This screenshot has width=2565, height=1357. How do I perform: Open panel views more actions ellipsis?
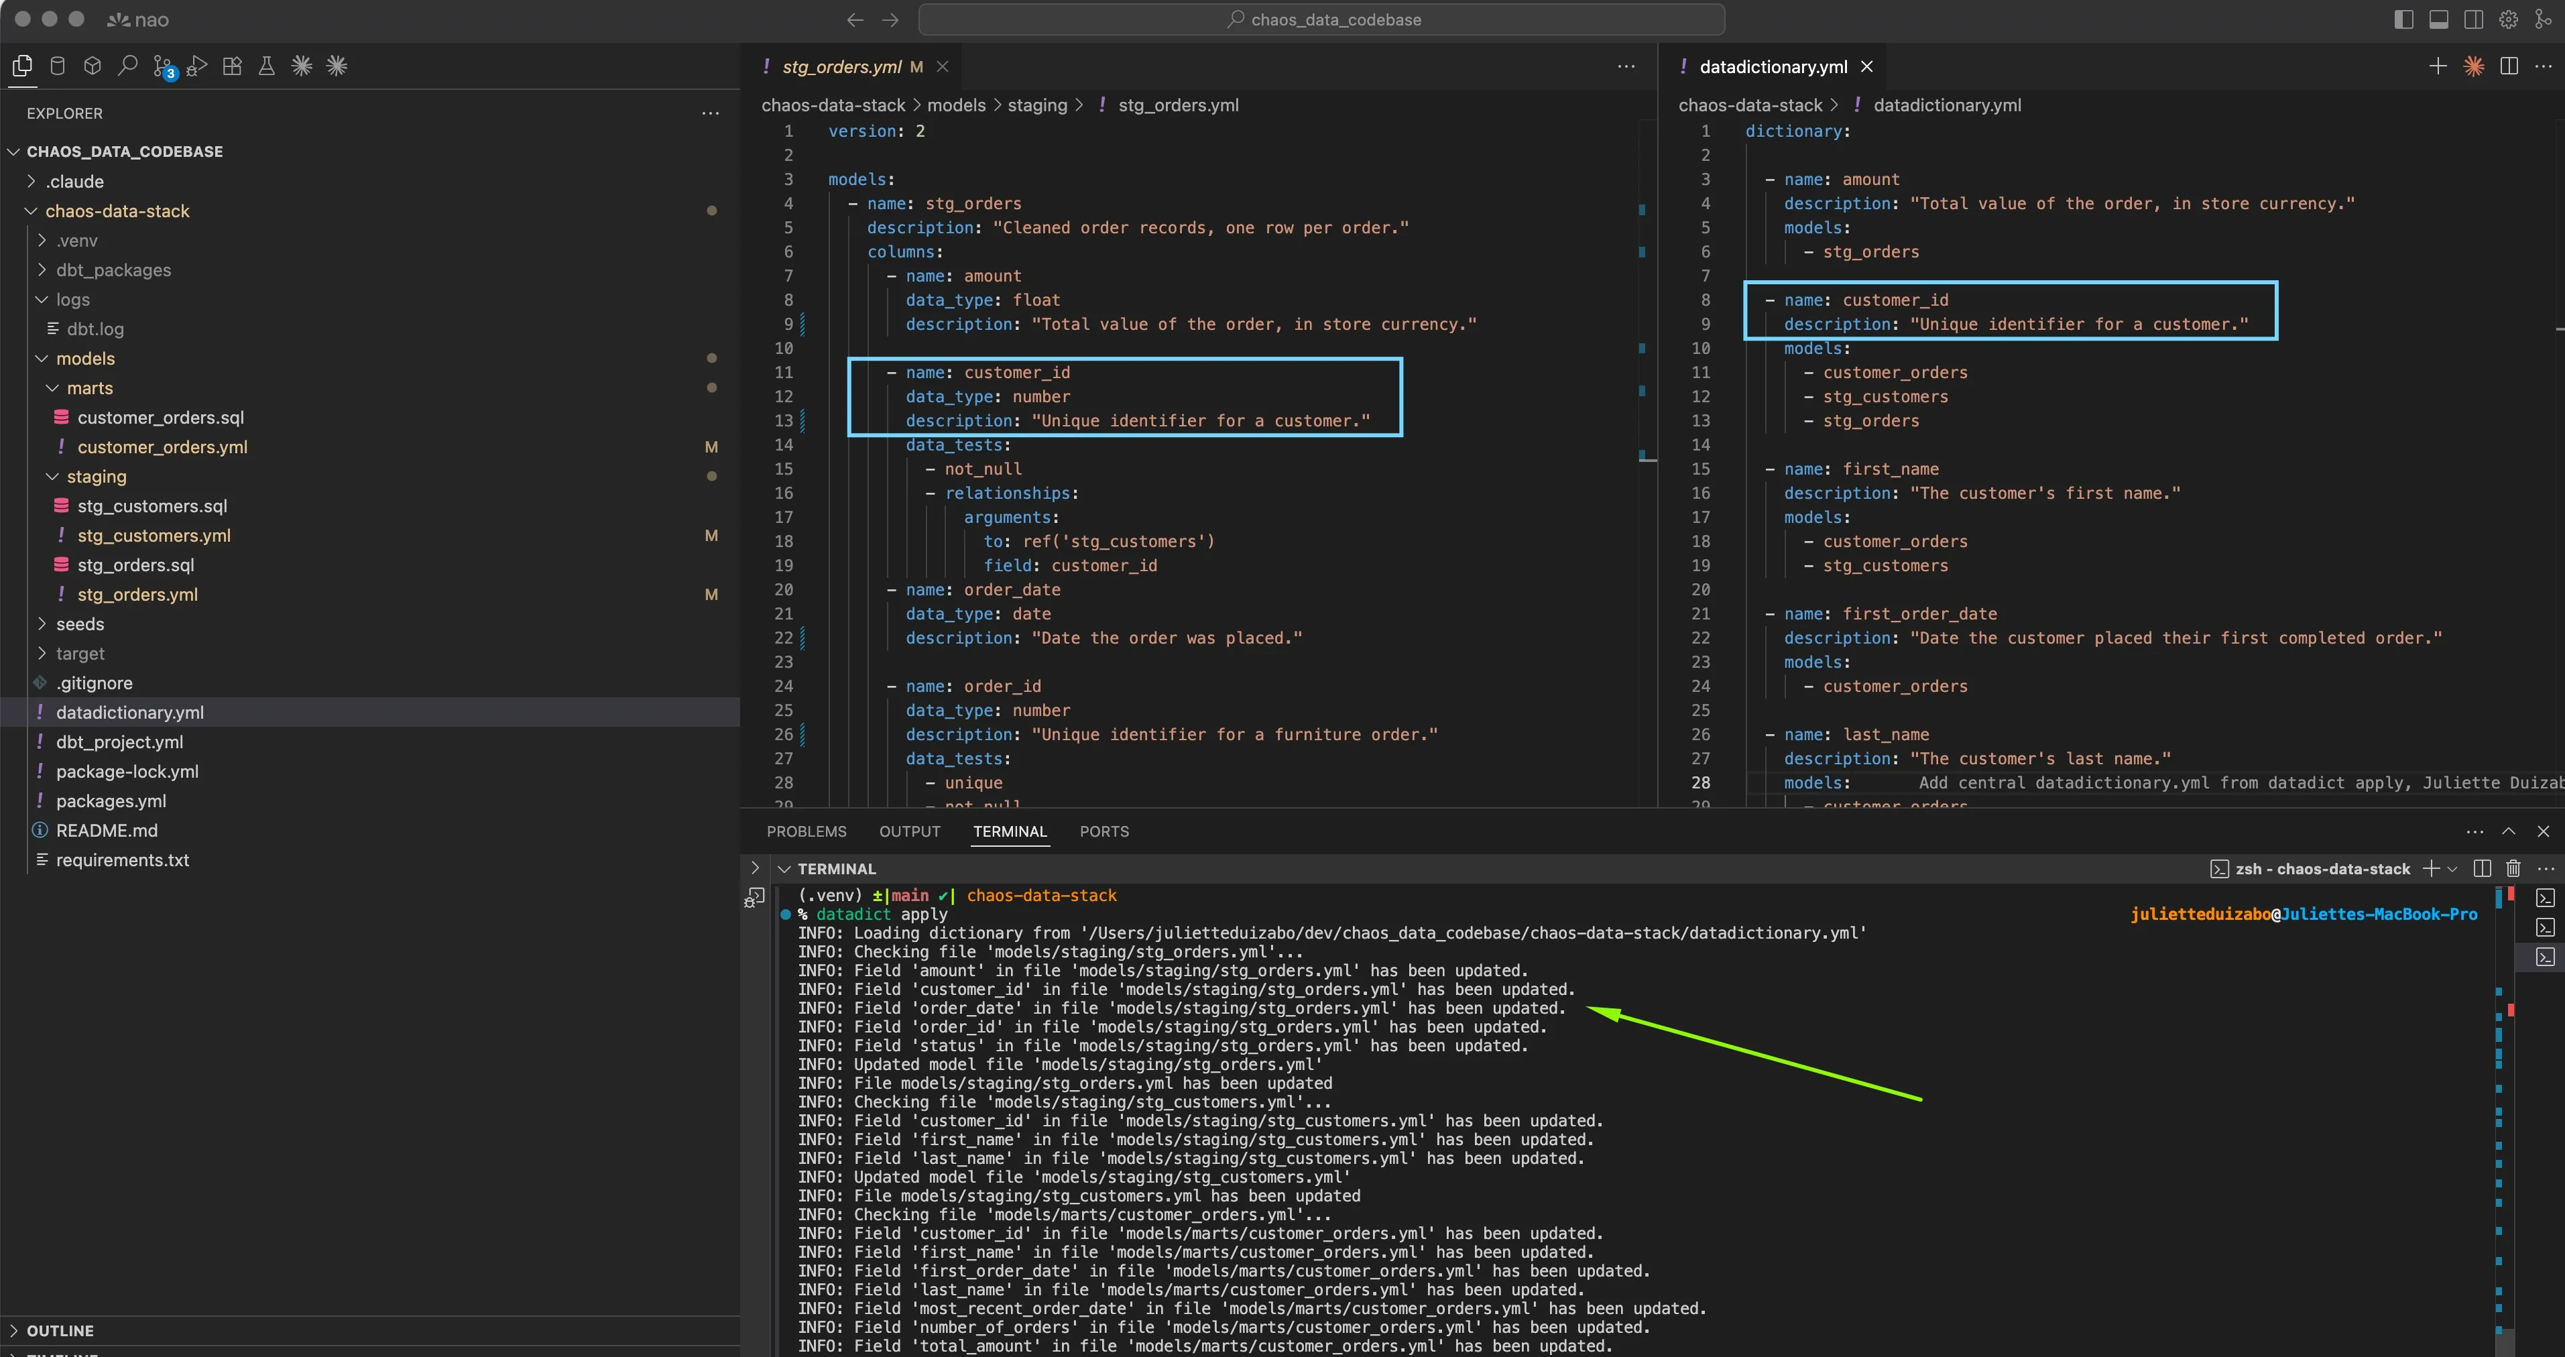(x=2474, y=831)
